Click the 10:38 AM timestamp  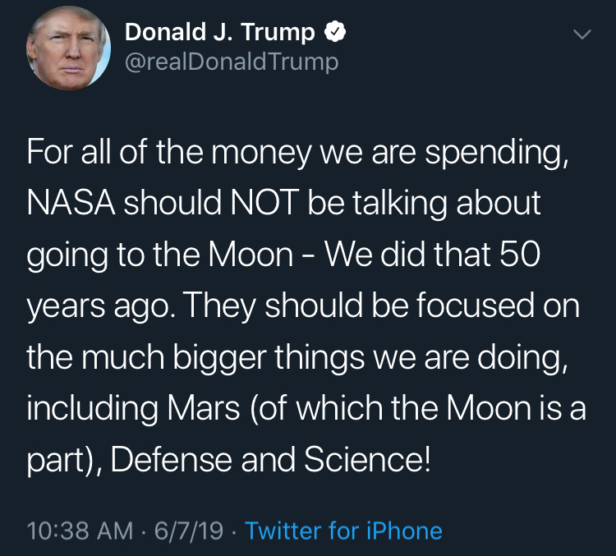80,531
